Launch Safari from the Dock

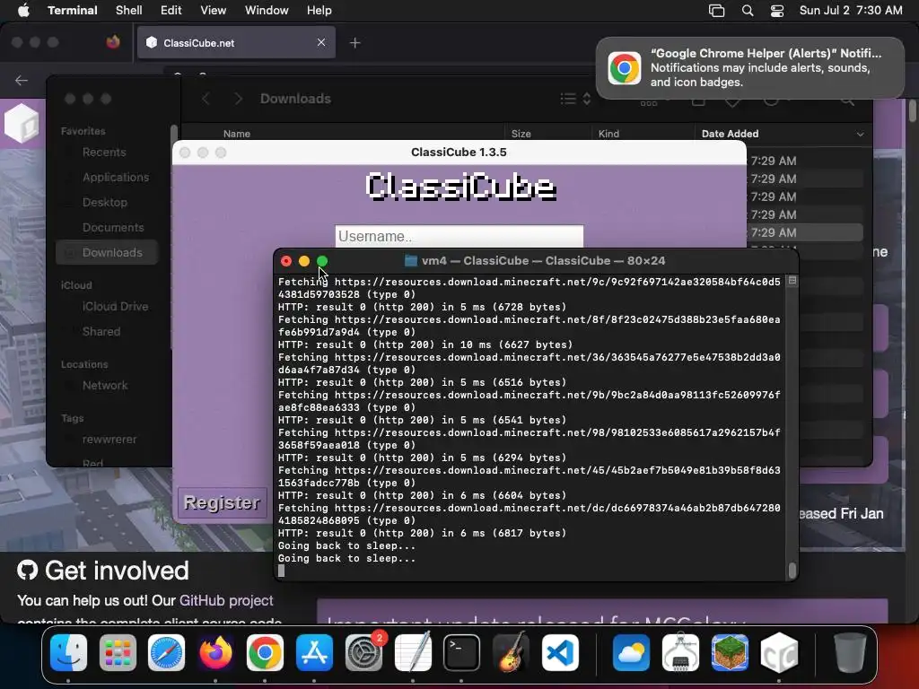click(x=166, y=653)
